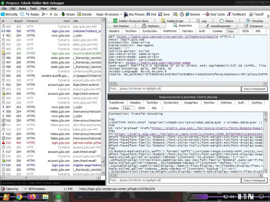Image resolution: width=270 pixels, height=202 pixels.
Task: Open the Roboto font preload link
Action: pyautogui.click(x=207, y=128)
